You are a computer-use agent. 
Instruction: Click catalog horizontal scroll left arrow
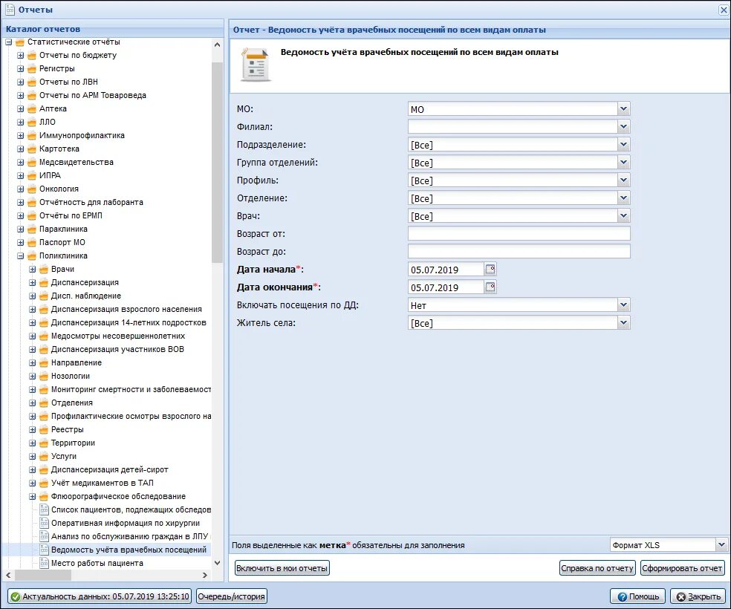(8, 576)
